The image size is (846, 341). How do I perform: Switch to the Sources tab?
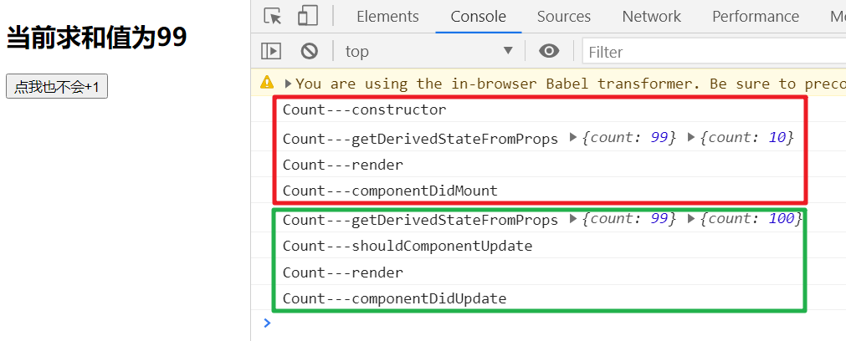click(x=564, y=17)
